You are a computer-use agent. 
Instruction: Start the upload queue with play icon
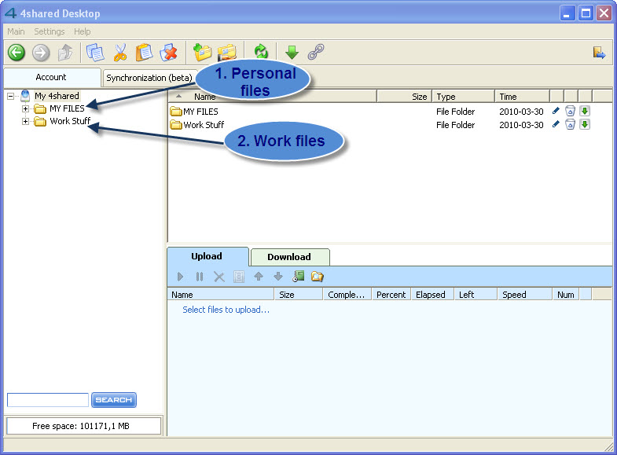coord(180,277)
